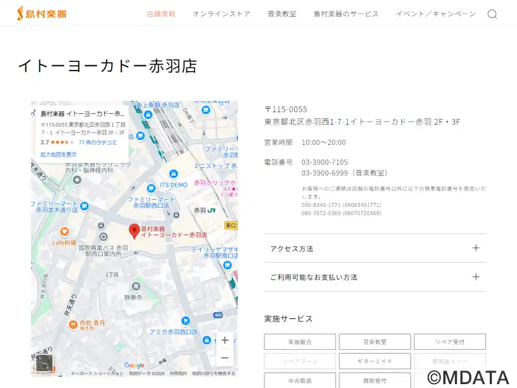Click the 実施サービス heading
Screen dimensions: 517x388
(288, 319)
